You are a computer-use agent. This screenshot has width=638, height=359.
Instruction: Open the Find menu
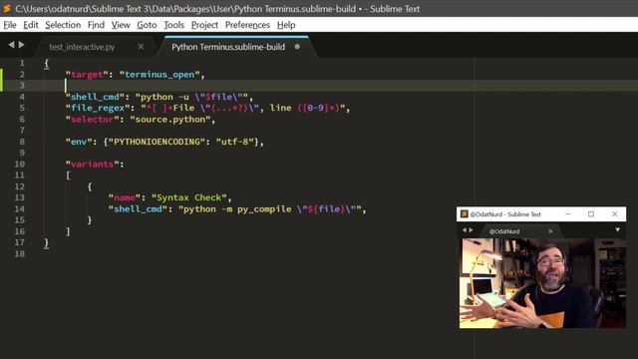pyautogui.click(x=96, y=25)
